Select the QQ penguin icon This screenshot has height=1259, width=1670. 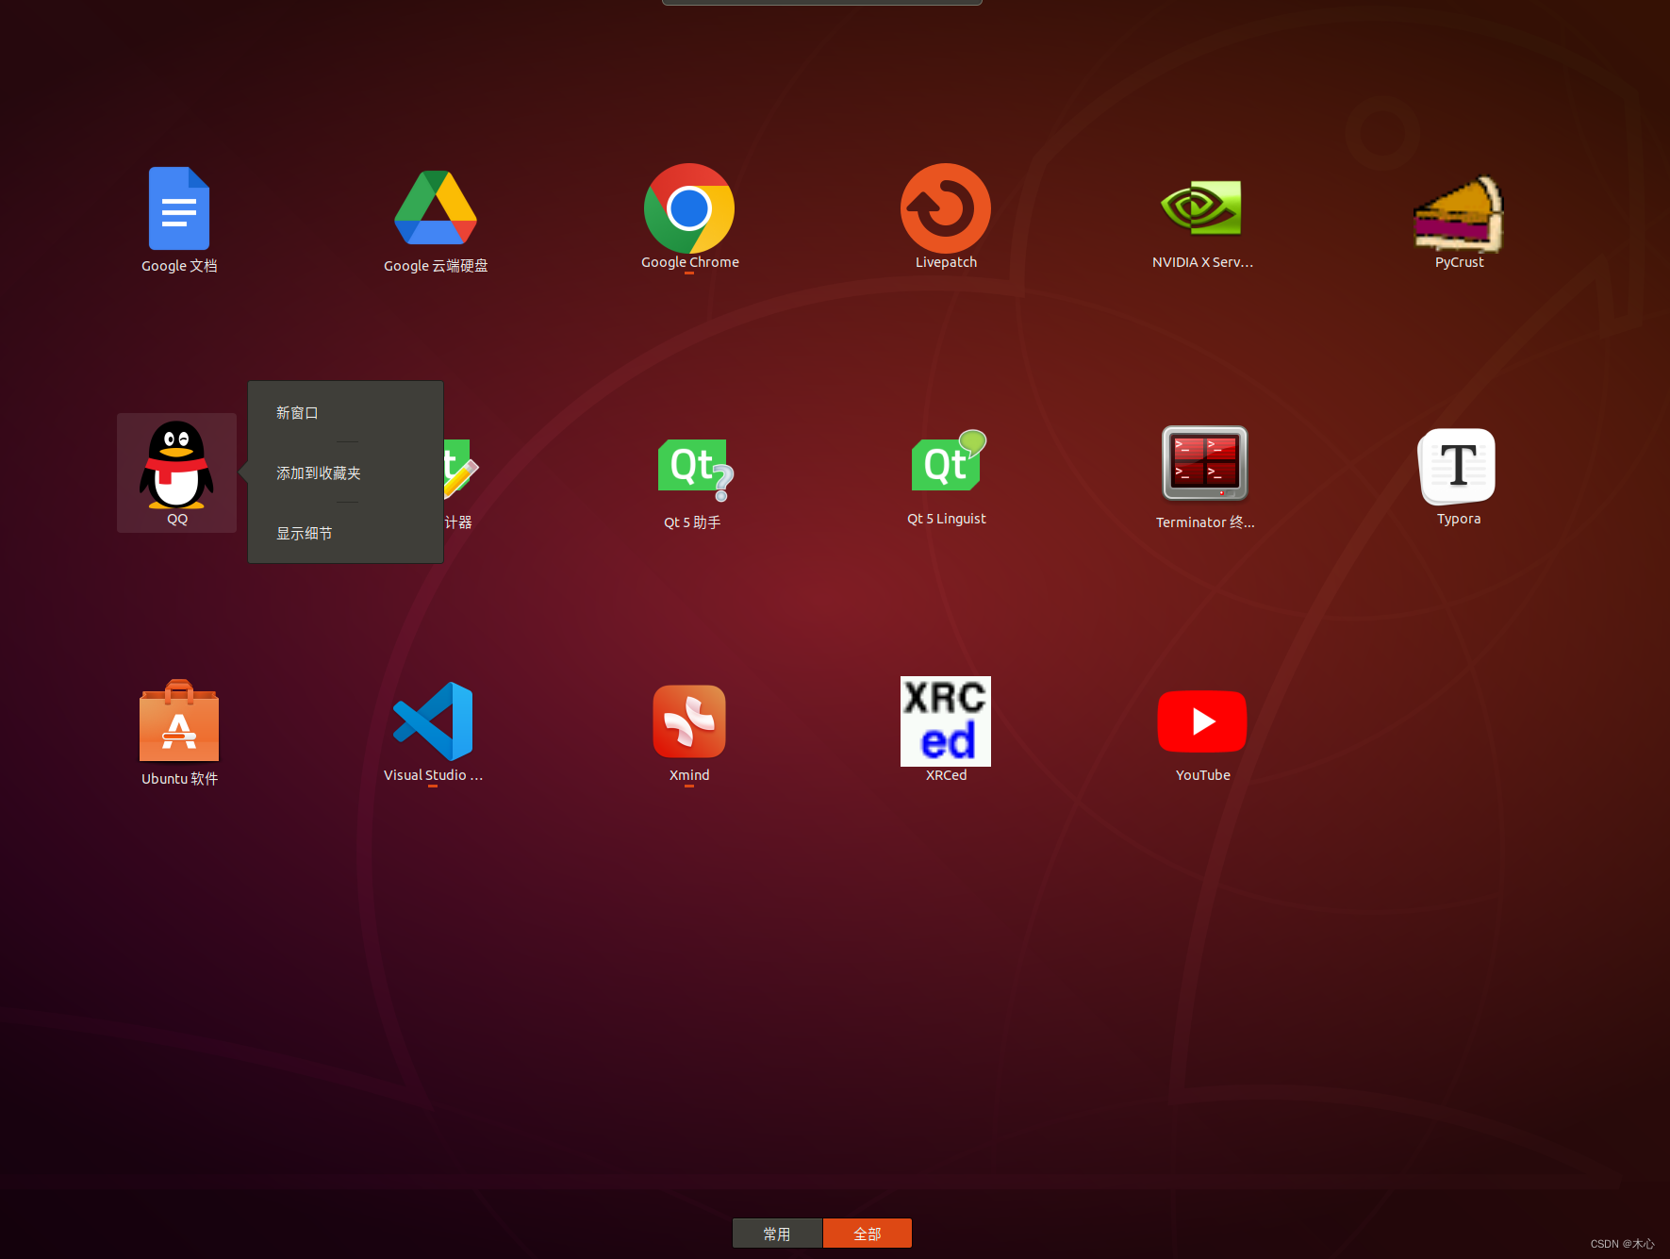pyautogui.click(x=176, y=464)
